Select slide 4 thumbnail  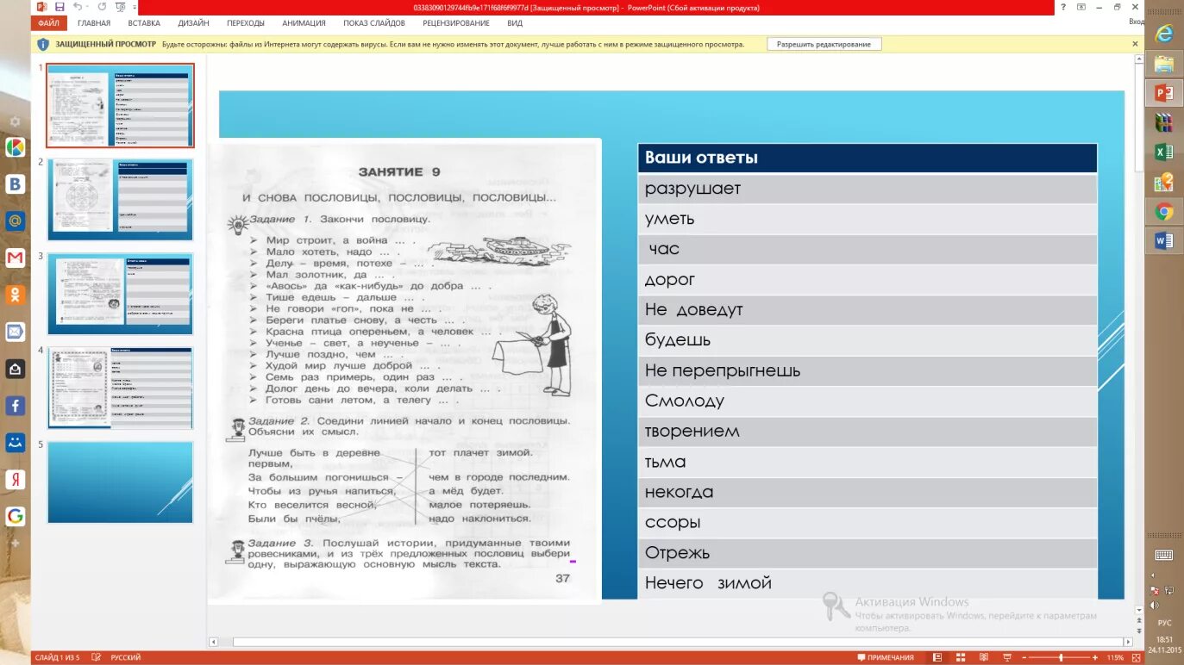coord(120,388)
